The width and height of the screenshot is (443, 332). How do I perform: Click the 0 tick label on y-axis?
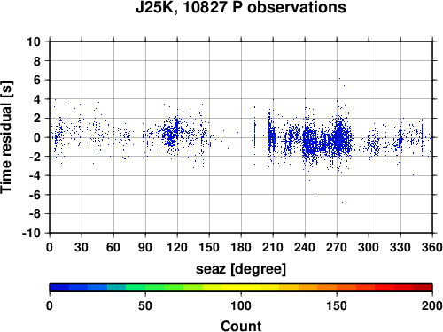(x=37, y=137)
